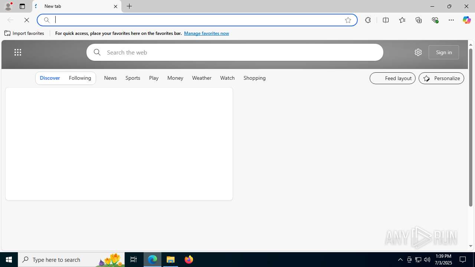This screenshot has width=475, height=267.
Task: Open the News tab
Action: click(x=110, y=78)
